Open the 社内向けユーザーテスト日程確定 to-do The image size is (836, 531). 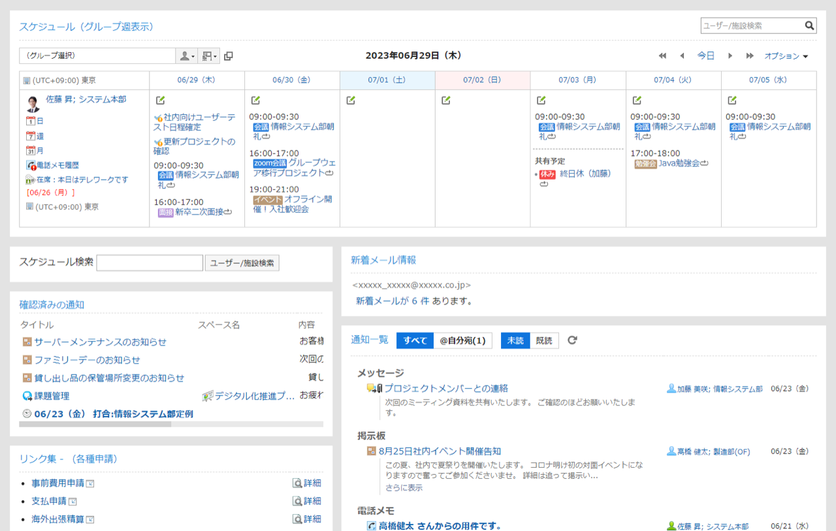[x=194, y=122]
